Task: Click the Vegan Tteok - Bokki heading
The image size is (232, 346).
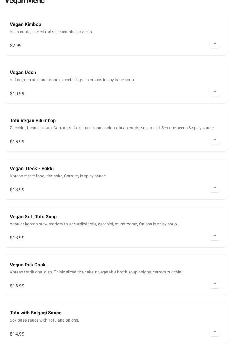Action: coord(32,169)
